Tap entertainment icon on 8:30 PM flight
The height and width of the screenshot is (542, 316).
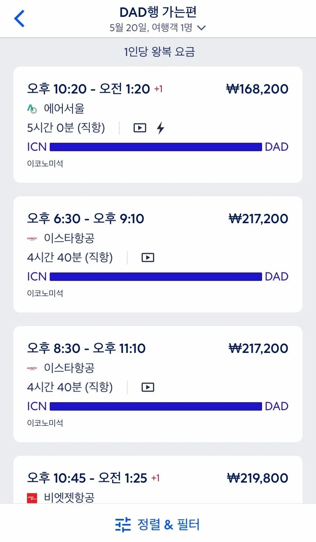point(148,387)
